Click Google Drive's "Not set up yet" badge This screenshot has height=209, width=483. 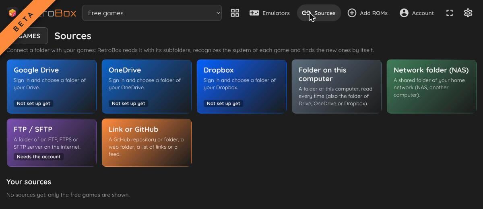click(x=33, y=103)
